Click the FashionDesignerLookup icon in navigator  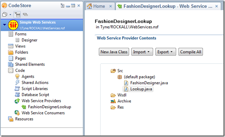[x=24, y=107]
